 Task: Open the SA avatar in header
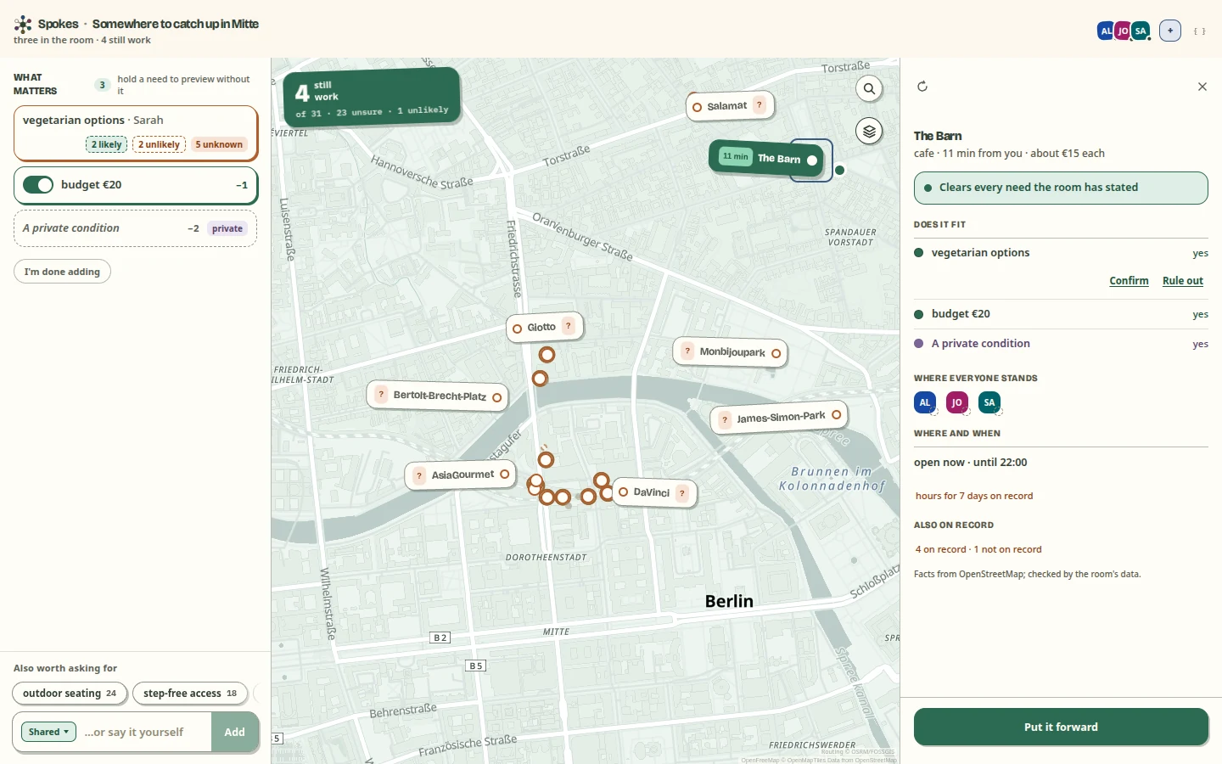pyautogui.click(x=1141, y=31)
